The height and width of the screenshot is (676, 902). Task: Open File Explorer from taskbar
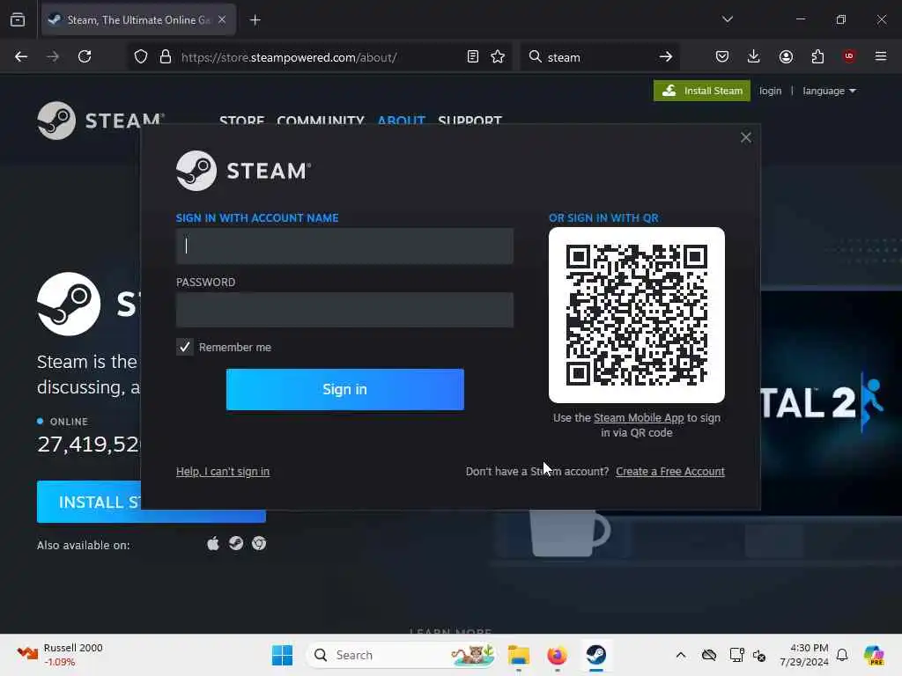[x=518, y=655]
